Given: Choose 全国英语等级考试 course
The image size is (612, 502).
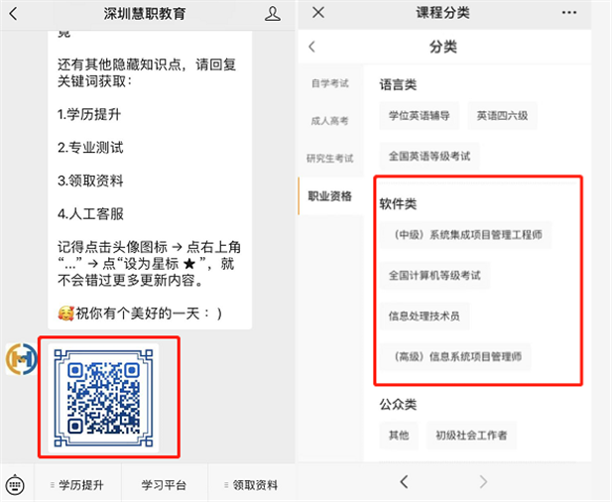Looking at the screenshot, I should [x=429, y=156].
